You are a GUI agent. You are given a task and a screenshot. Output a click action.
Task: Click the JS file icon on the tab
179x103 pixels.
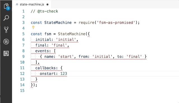[17, 4]
